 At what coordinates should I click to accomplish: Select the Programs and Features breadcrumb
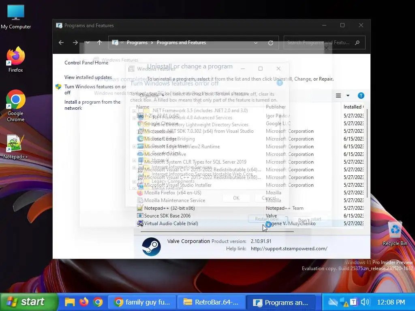181,43
